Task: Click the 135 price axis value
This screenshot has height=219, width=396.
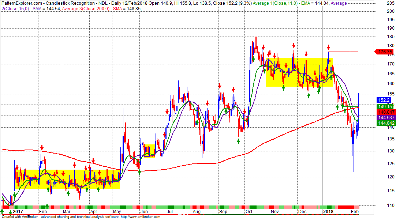Action: 391,139
